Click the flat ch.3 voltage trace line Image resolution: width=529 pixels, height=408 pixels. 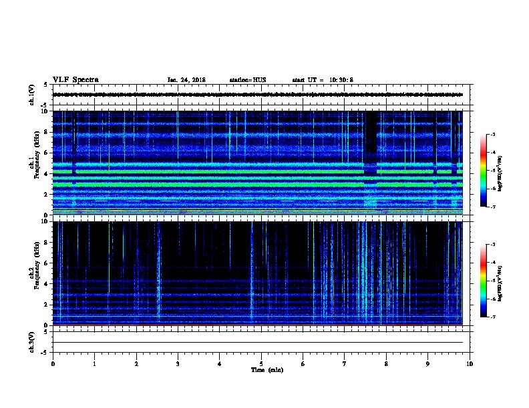point(258,343)
